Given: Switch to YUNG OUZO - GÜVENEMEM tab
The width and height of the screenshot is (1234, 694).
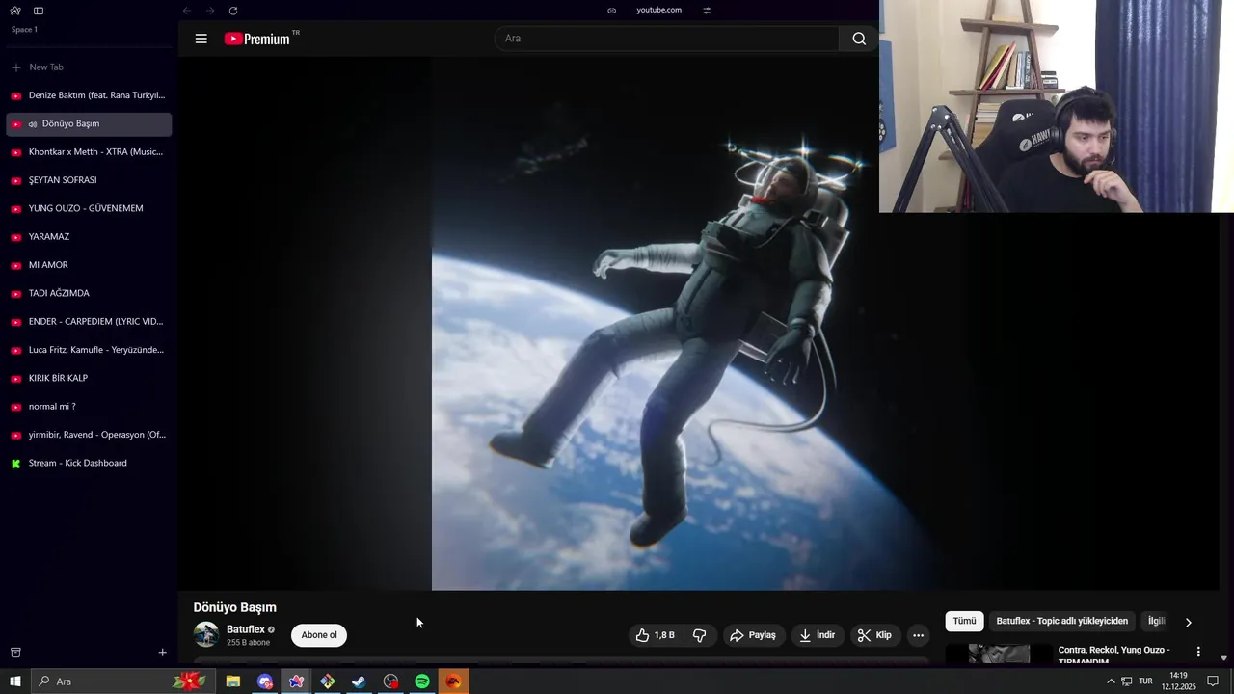Looking at the screenshot, I should [x=89, y=208].
